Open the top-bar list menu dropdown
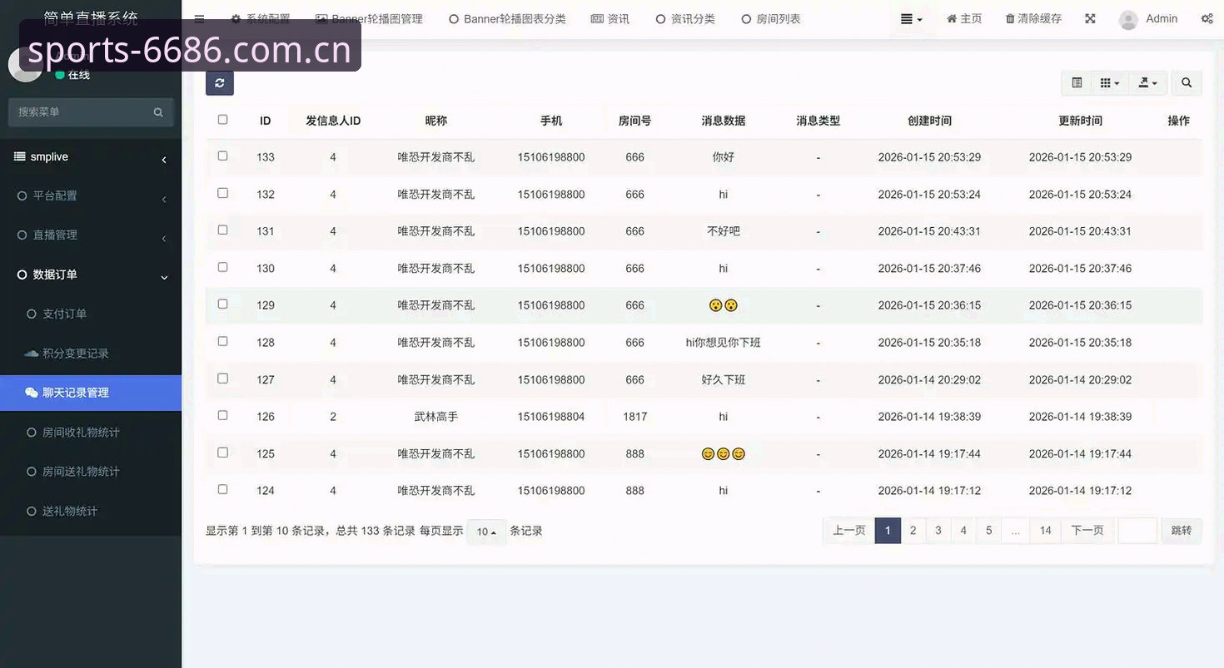1224x668 pixels. point(912,18)
